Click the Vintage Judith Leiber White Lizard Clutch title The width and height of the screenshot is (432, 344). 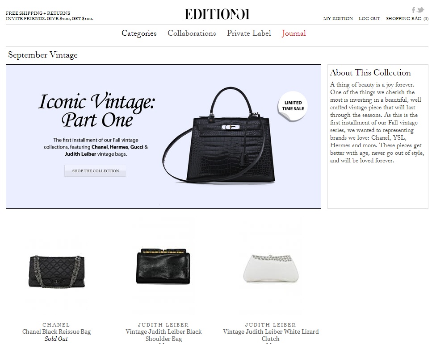[x=271, y=335]
